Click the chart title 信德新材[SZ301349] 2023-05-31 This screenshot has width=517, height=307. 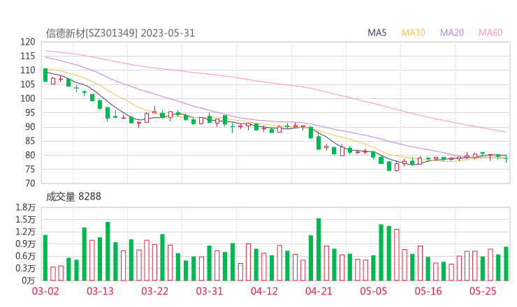[x=120, y=33]
